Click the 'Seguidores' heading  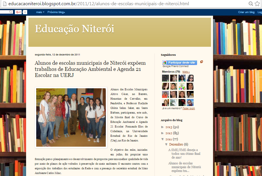click(x=168, y=55)
